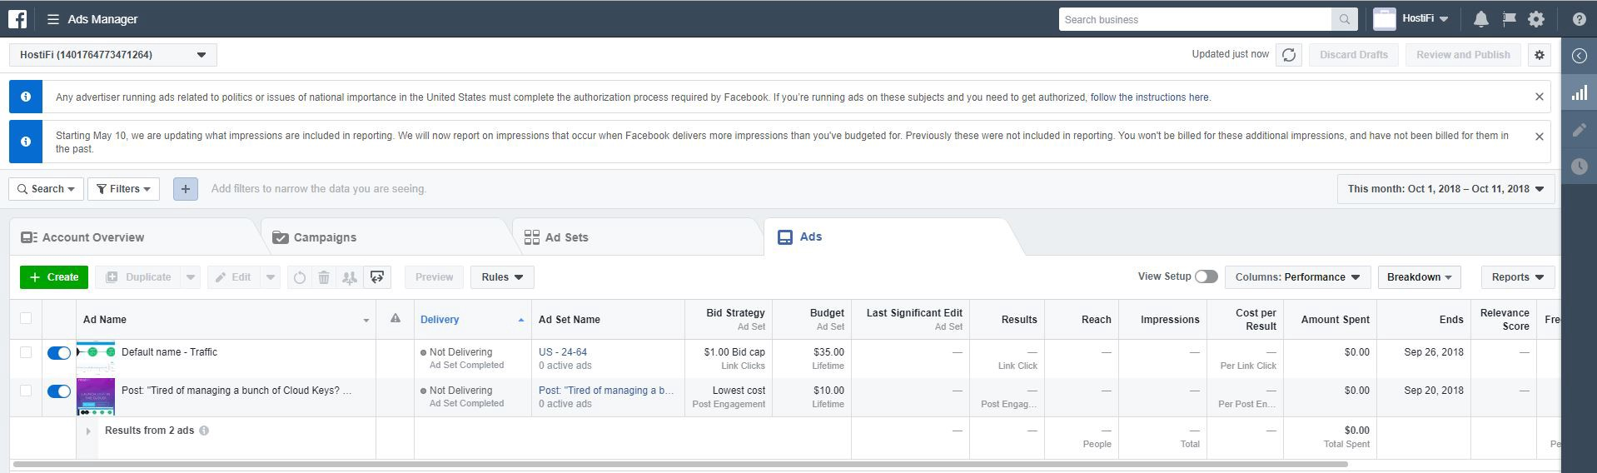
Task: Toggle off the Default name - Traffic ad
Action: click(x=59, y=353)
